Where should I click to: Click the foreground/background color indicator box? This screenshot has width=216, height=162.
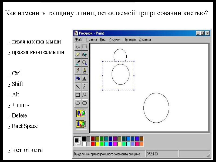tap(77, 141)
